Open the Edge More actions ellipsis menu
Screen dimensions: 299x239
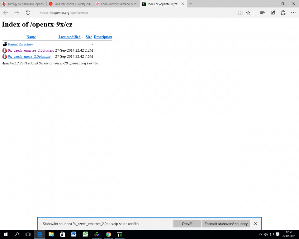tap(293, 13)
